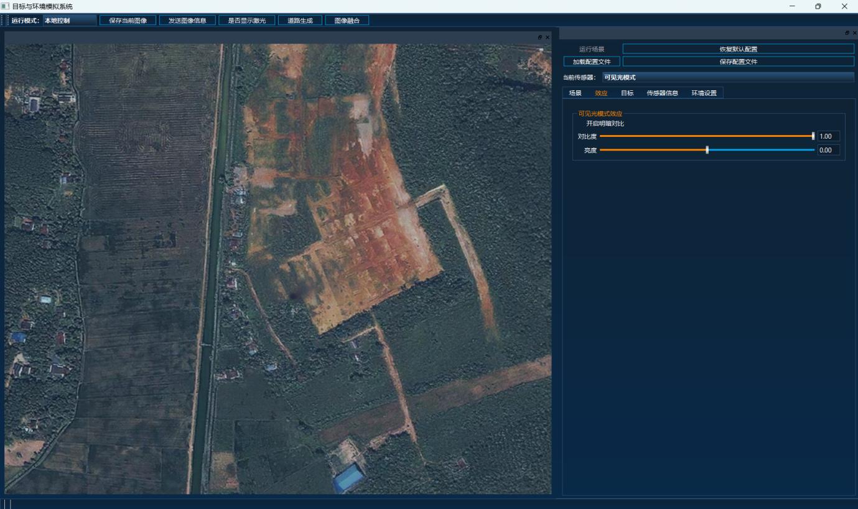Click the application icon in title bar

[x=6, y=6]
